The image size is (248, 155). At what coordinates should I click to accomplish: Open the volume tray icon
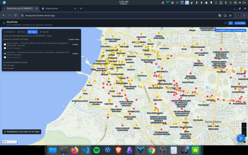click(x=235, y=2)
